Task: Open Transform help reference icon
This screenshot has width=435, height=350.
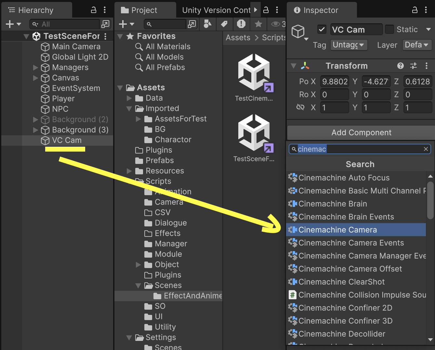Action: tap(401, 66)
